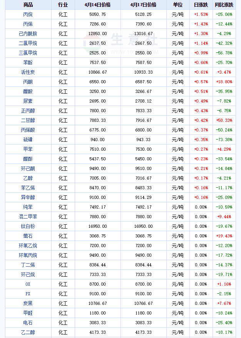Open the 活性炭 commodity link

click(x=28, y=72)
